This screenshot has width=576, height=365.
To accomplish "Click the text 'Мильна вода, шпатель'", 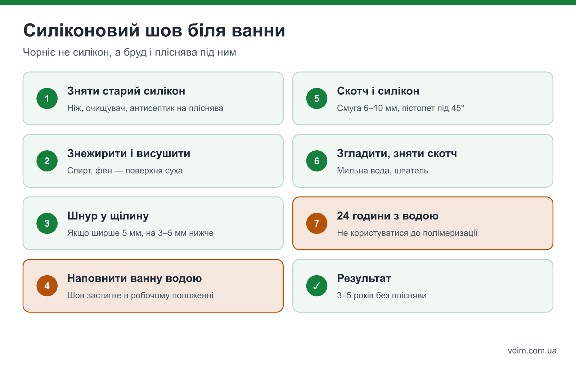I will point(383,170).
